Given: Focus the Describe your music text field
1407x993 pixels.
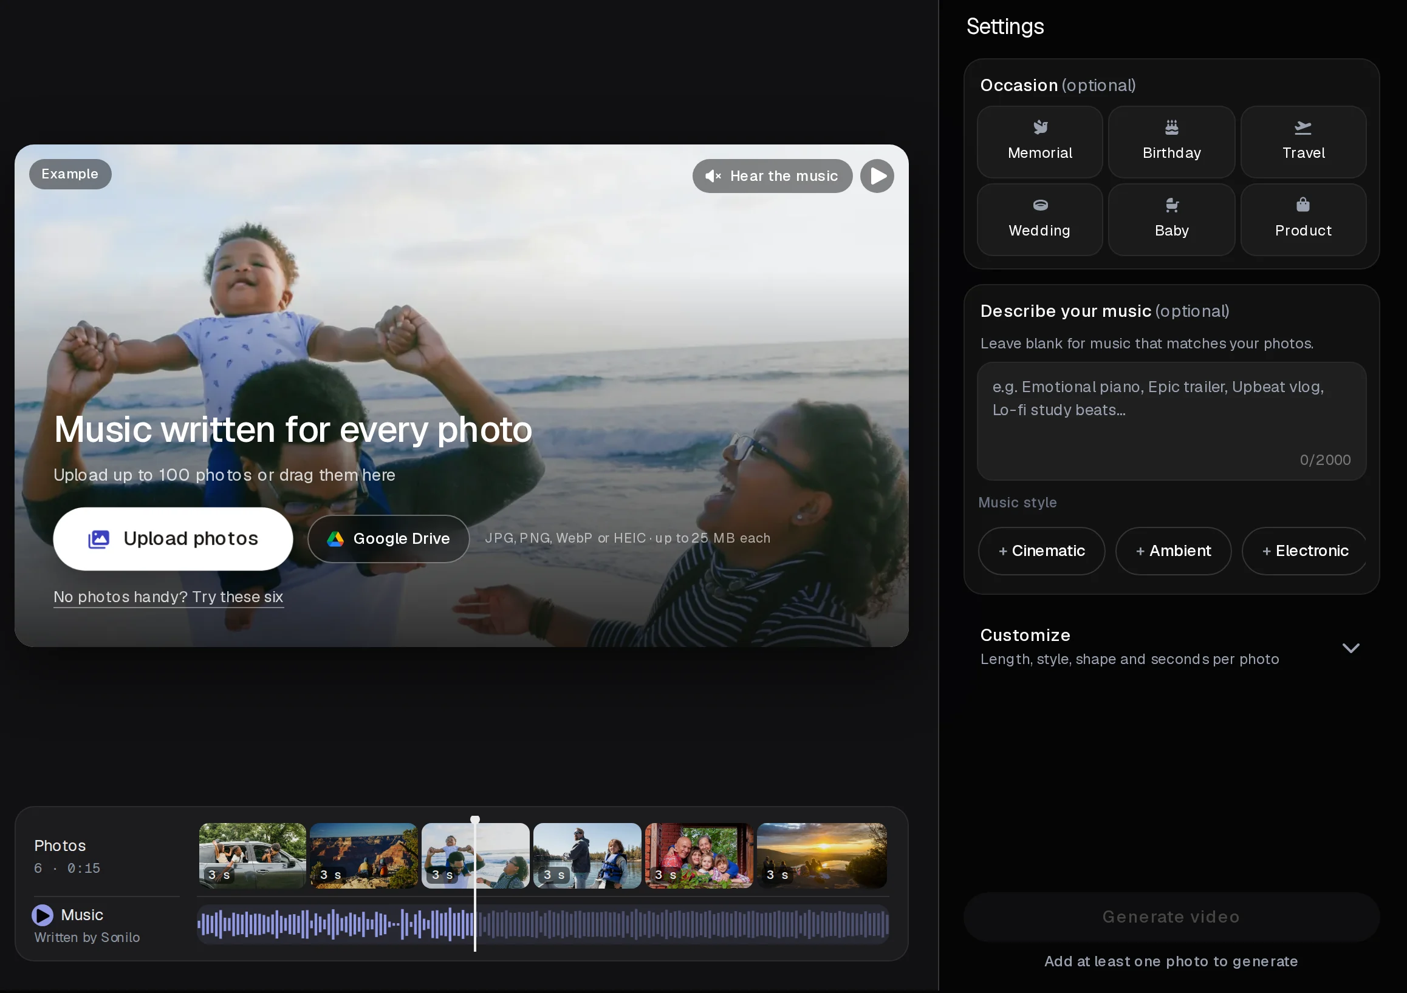Looking at the screenshot, I should (x=1171, y=421).
